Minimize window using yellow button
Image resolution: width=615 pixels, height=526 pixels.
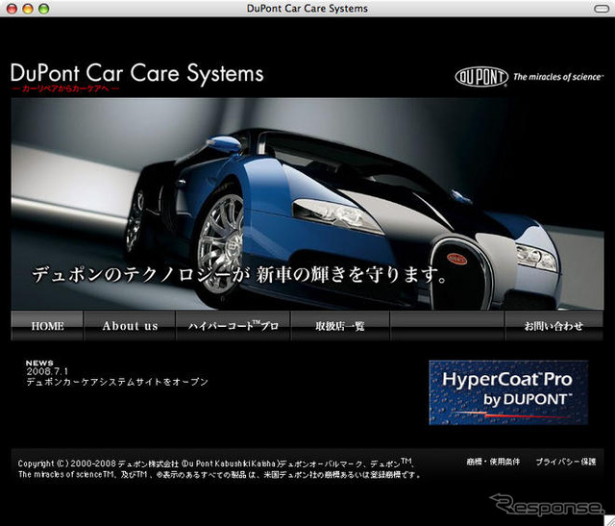(x=28, y=9)
